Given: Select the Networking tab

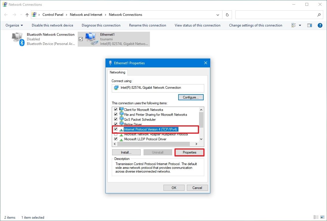Looking at the screenshot, I should tap(117, 72).
